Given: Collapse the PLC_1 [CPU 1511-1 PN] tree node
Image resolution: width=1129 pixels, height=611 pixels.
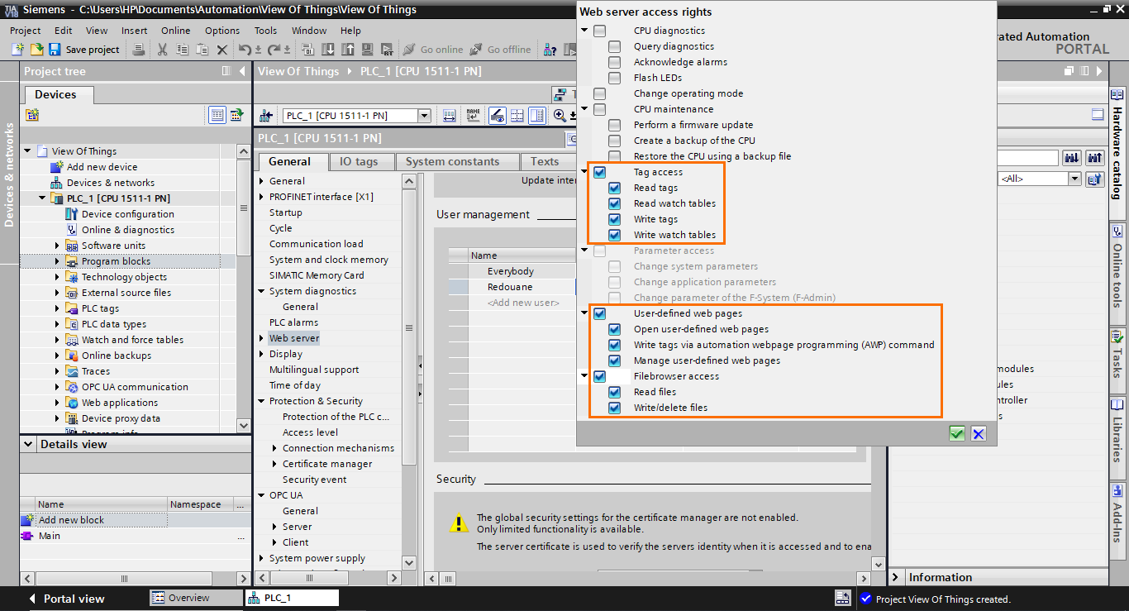Looking at the screenshot, I should 42,198.
